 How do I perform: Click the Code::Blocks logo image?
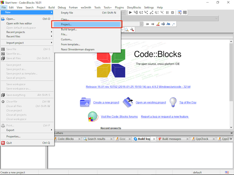pos(111,63)
